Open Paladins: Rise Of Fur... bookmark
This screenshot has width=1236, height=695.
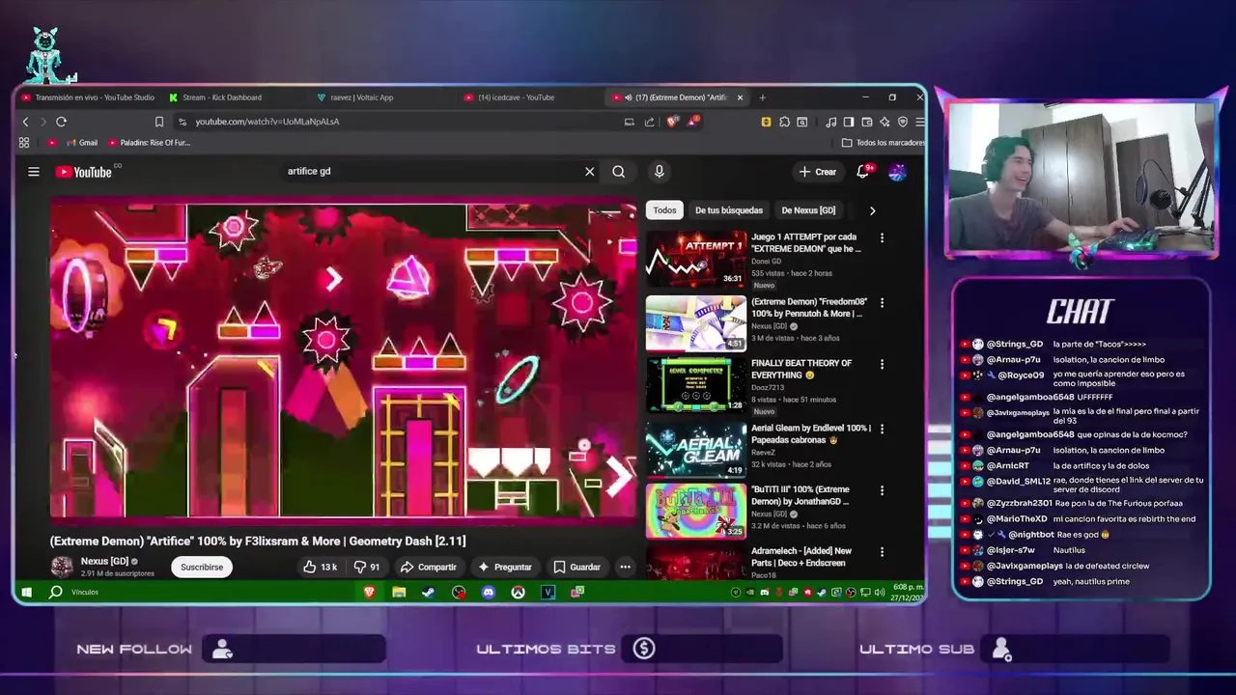click(x=149, y=143)
